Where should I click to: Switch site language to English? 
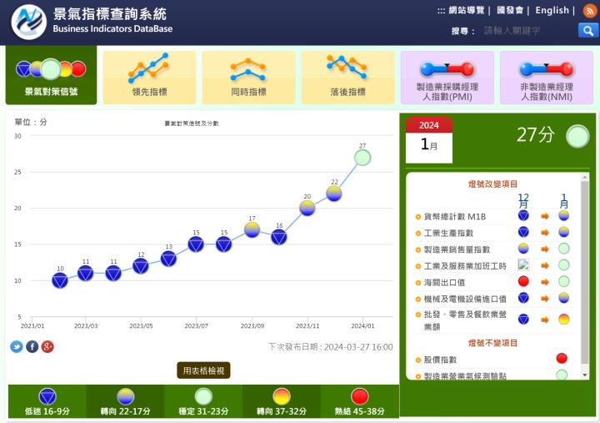552,10
